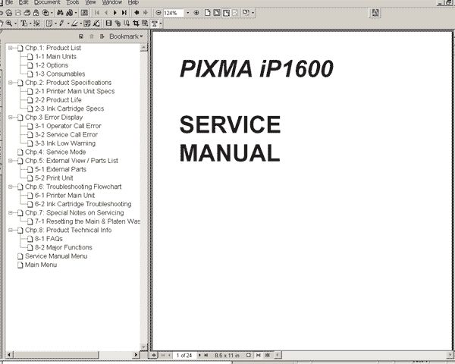The width and height of the screenshot is (455, 364).
Task: Open bookmark 5-2 Print Unit
Action: coord(54,178)
